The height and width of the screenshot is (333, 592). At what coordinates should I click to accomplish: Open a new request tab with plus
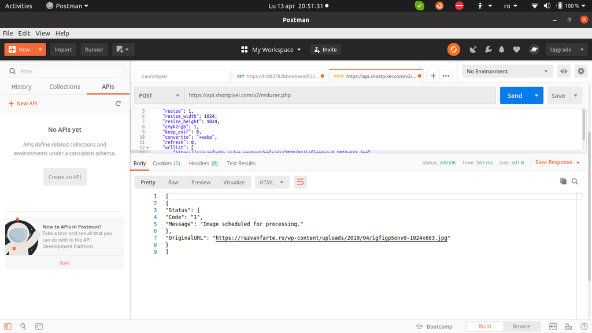coord(433,76)
